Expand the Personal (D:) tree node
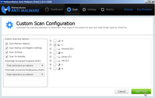 pos(51,49)
